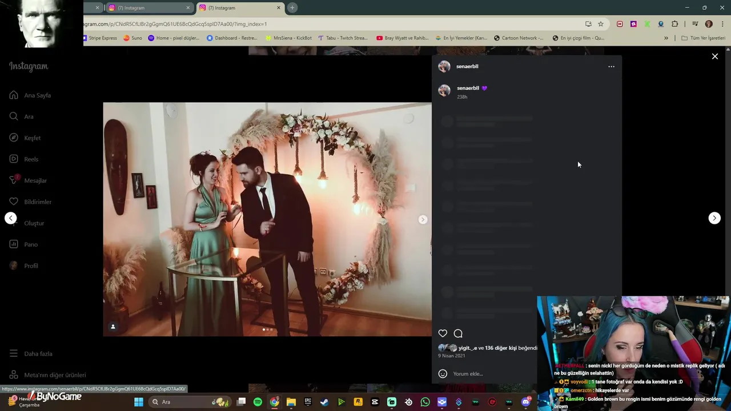Go to previous post arrow

11,218
